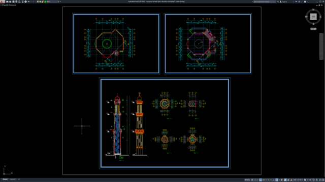Open the layer name dropdown list
The width and height of the screenshot is (325, 182).
click(53, 2)
